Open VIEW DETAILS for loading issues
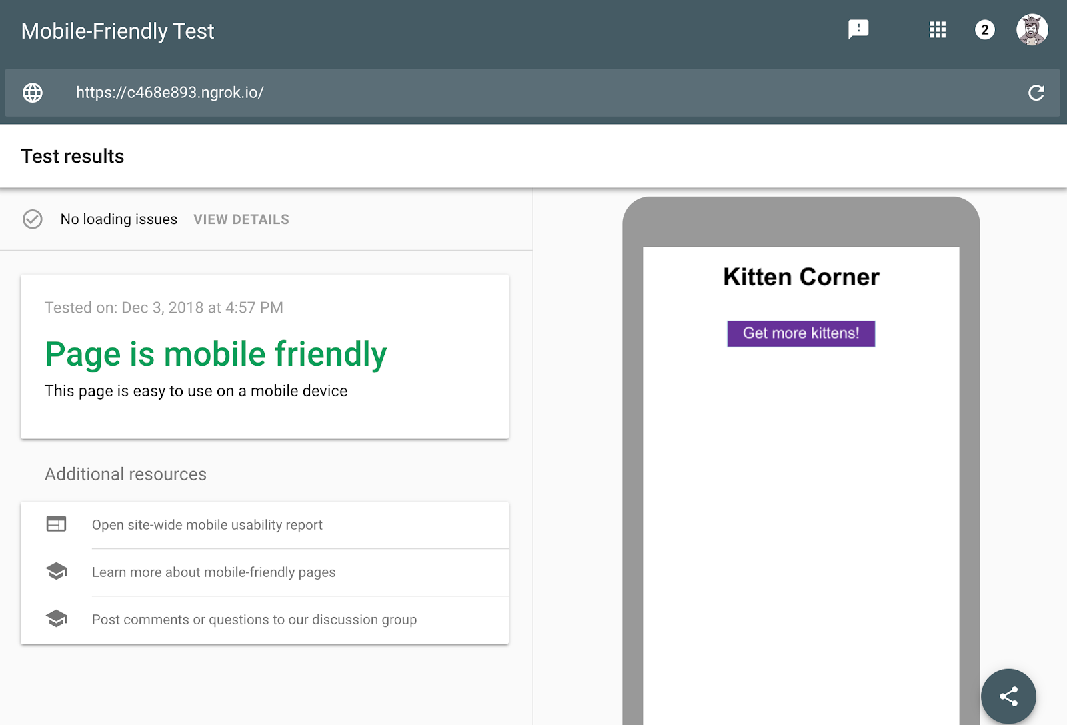Screen dimensions: 1067x725 tap(241, 219)
